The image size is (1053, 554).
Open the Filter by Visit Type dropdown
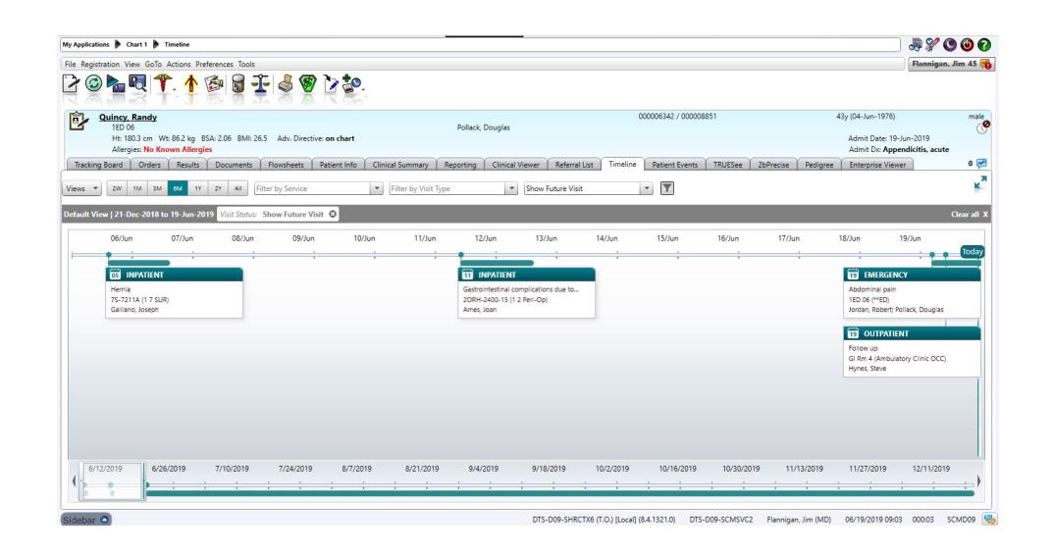click(x=511, y=188)
